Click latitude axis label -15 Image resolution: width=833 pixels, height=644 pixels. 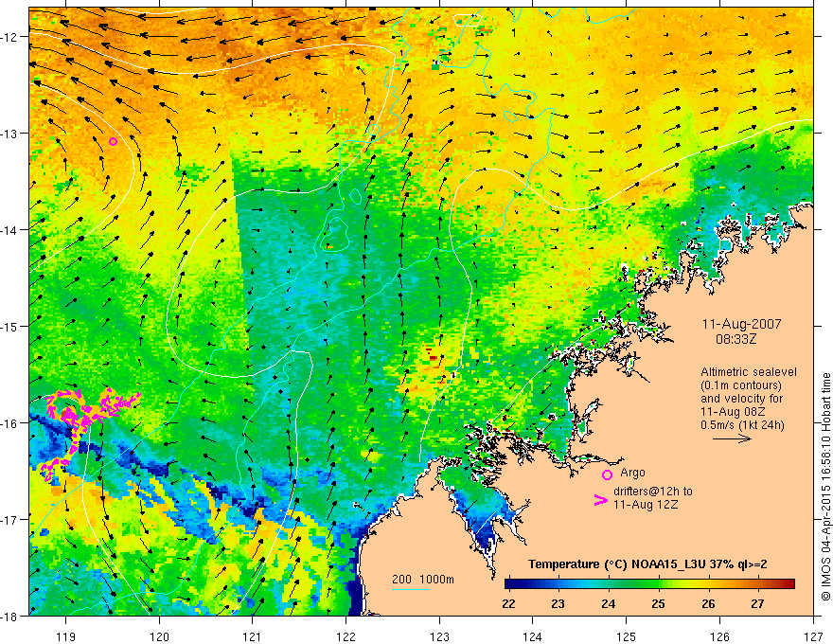point(9,326)
